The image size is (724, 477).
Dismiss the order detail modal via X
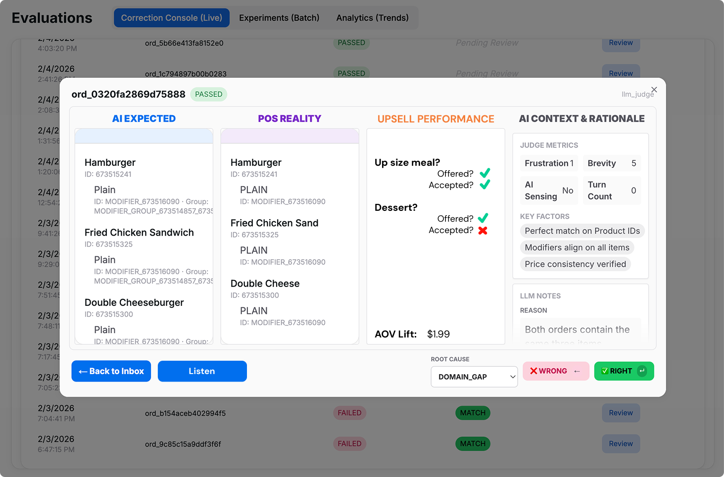click(x=654, y=90)
